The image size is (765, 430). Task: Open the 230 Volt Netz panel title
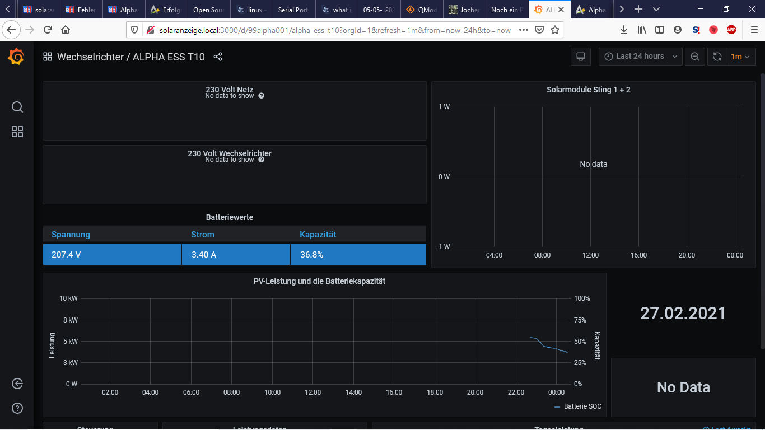tap(230, 89)
